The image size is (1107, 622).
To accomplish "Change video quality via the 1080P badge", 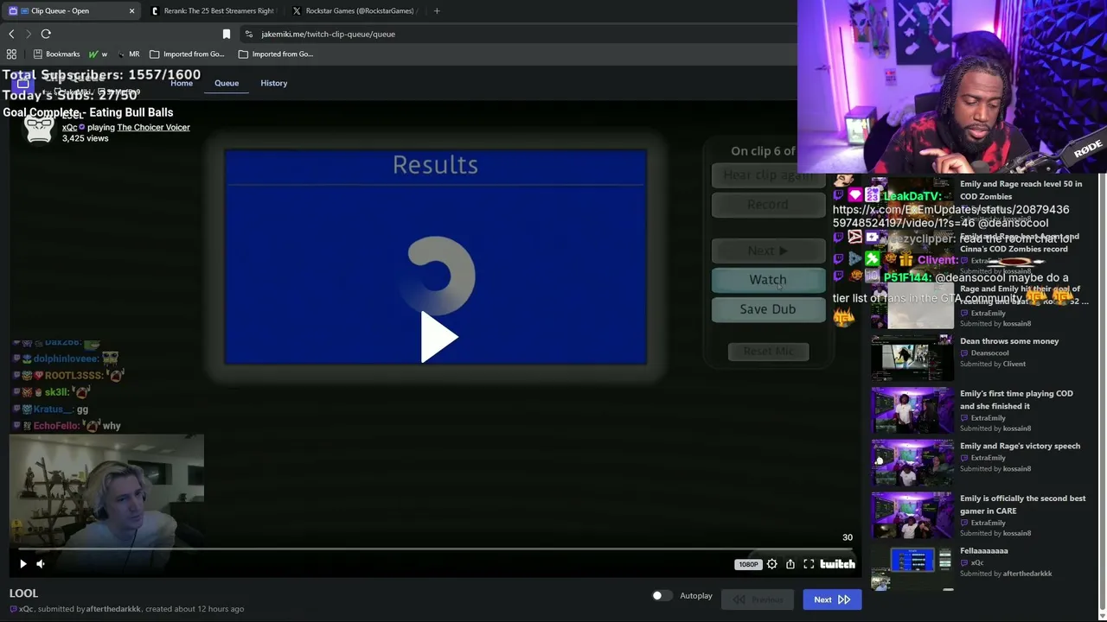I will coord(748,564).
